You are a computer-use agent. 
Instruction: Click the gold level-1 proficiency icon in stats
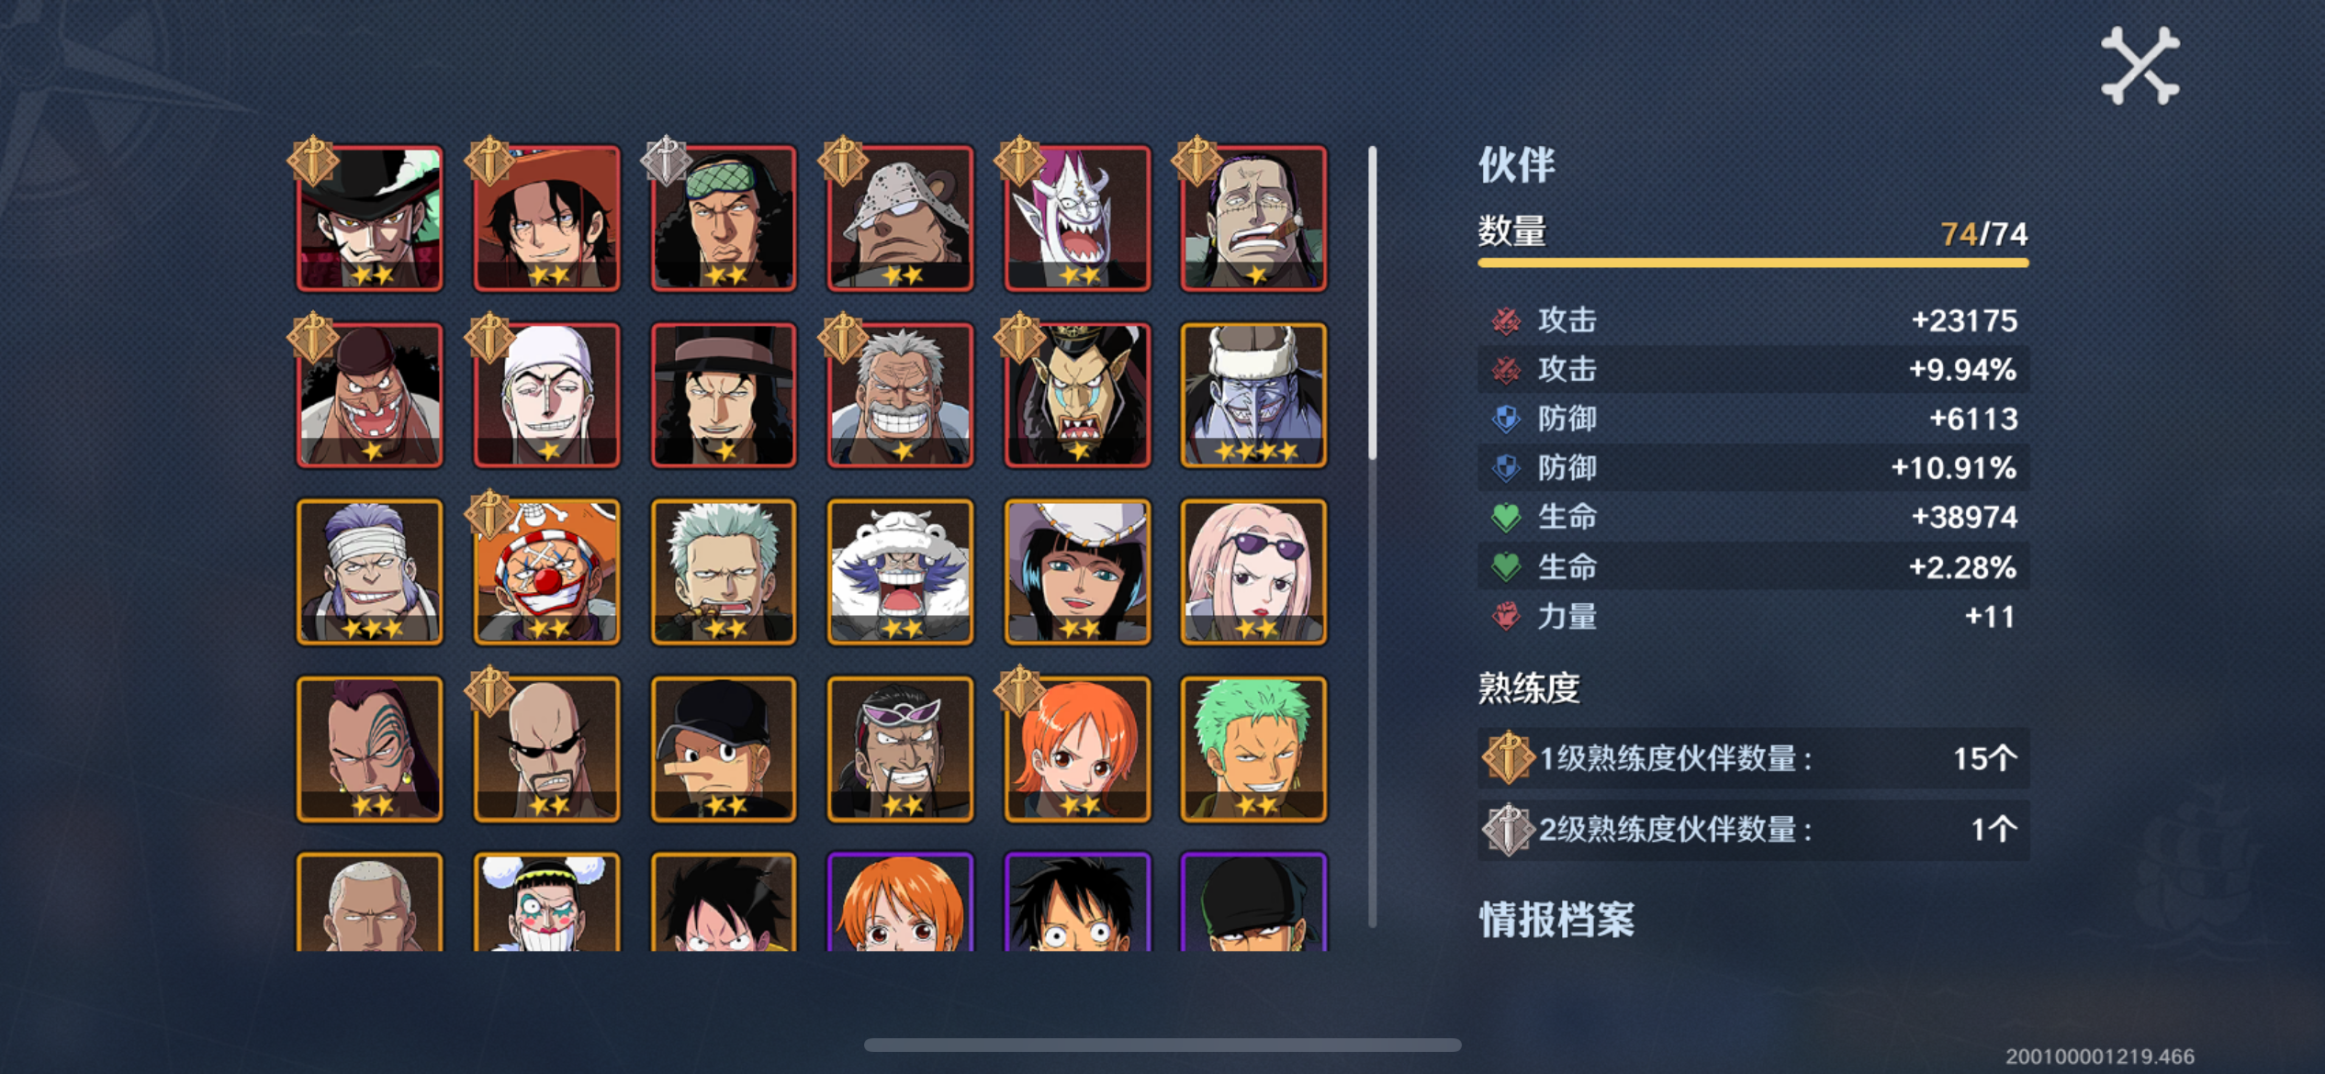coord(1508,758)
